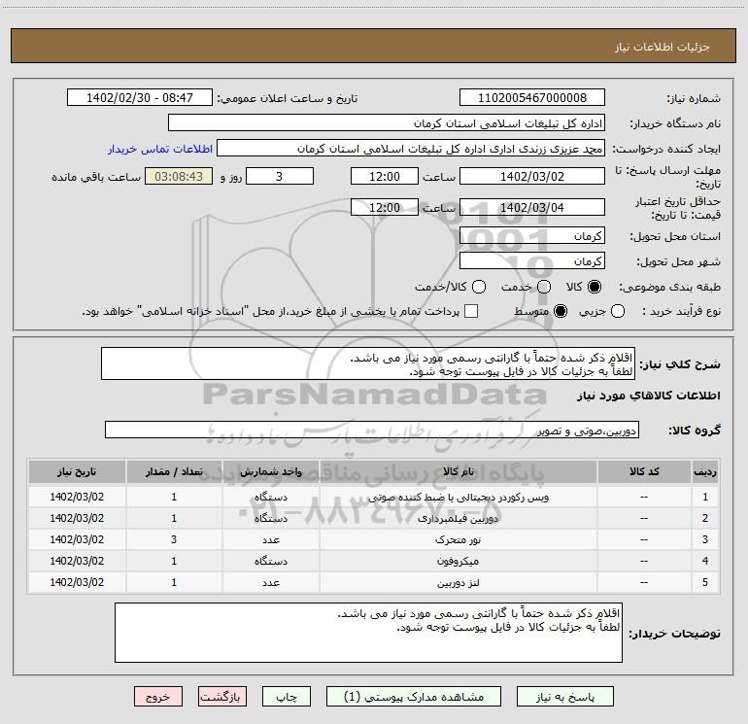Click the جزئیات اطلاعات نیاز page header
Image resolution: width=748 pixels, height=724 pixels.
pyautogui.click(x=663, y=47)
